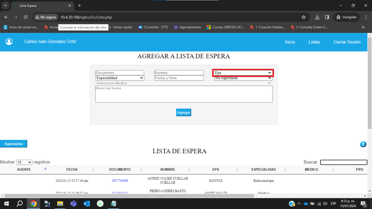The image size is (372, 209).
Task: Click the blue download icon
Action: click(363, 144)
